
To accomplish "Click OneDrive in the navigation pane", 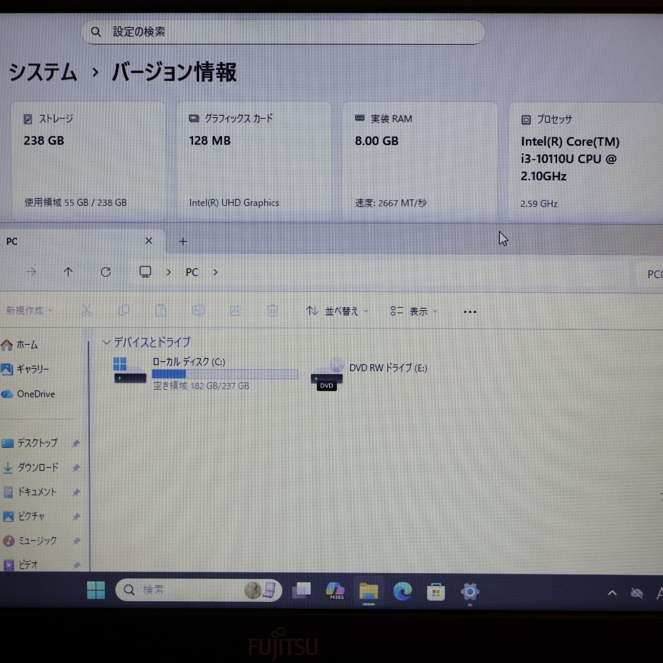I will click(36, 394).
